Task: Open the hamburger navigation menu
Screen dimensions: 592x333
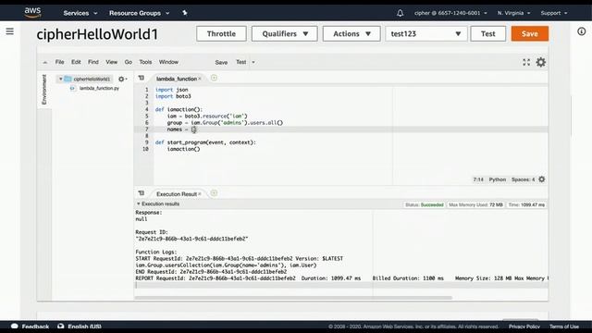Action: click(10, 31)
